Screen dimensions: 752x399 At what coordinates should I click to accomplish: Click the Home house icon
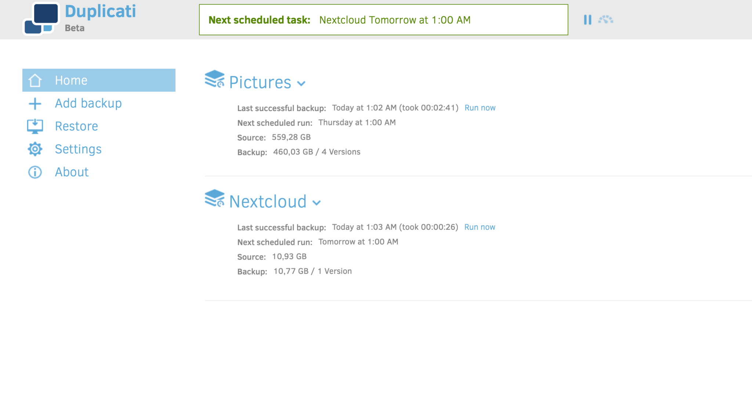(x=35, y=80)
